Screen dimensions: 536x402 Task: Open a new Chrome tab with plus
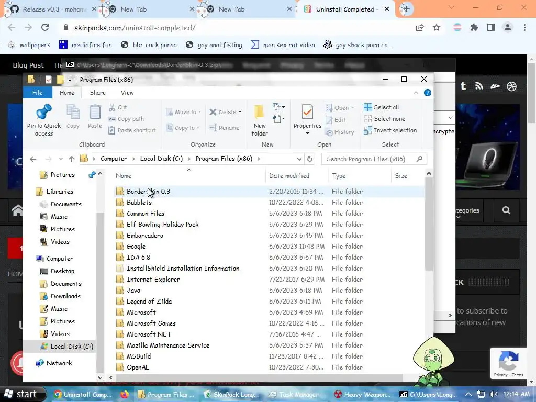point(406,9)
